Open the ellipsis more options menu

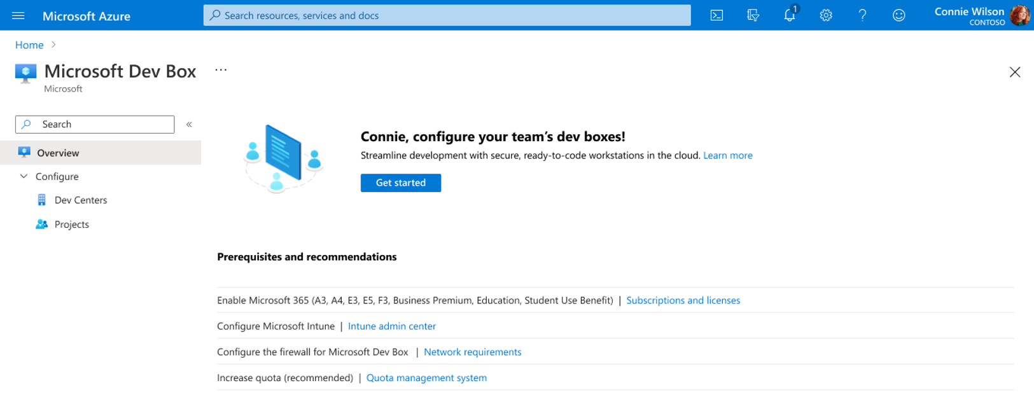coord(221,70)
